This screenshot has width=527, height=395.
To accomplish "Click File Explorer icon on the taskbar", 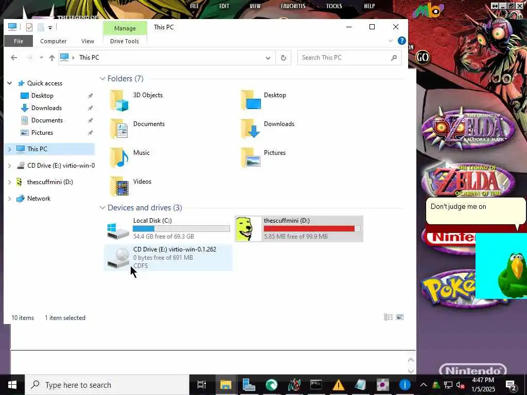I will tap(226, 385).
